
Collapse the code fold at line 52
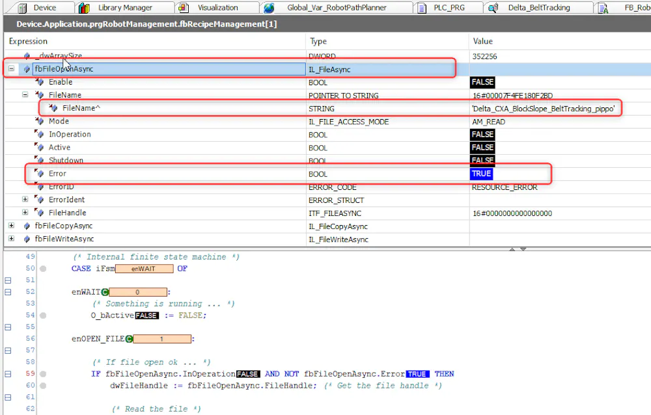(8, 292)
